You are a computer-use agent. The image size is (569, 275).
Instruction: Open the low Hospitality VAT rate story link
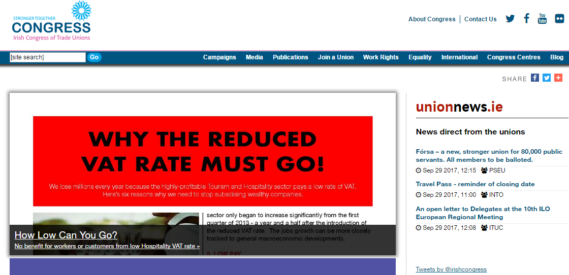pyautogui.click(x=107, y=246)
